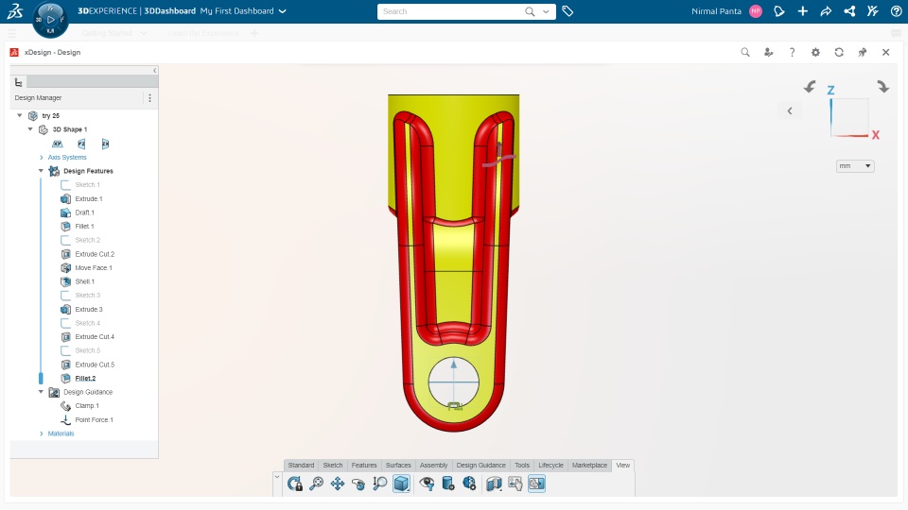
Task: Collapse the bottom action bar chevron
Action: click(277, 477)
